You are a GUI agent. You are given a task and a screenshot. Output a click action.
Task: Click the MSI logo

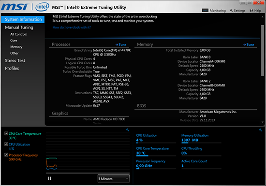pos(15,7)
